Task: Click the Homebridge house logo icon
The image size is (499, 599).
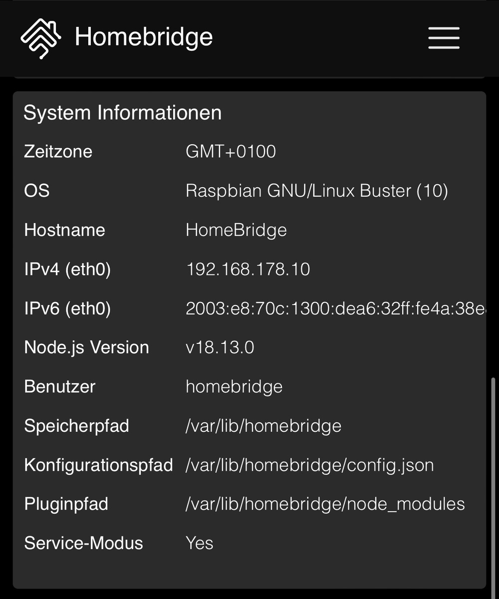Action: [41, 38]
